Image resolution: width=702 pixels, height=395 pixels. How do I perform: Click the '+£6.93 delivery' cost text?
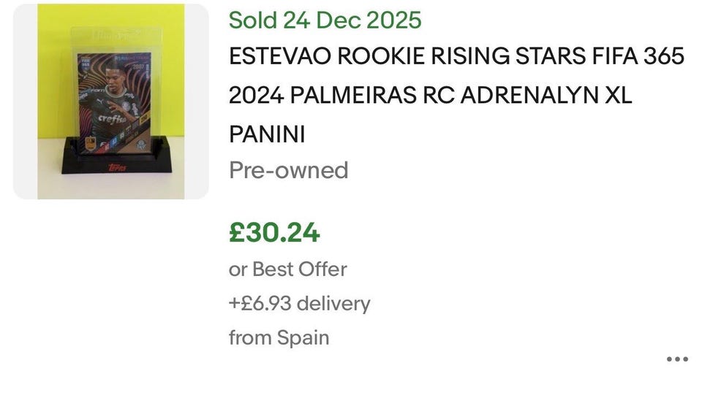[299, 303]
